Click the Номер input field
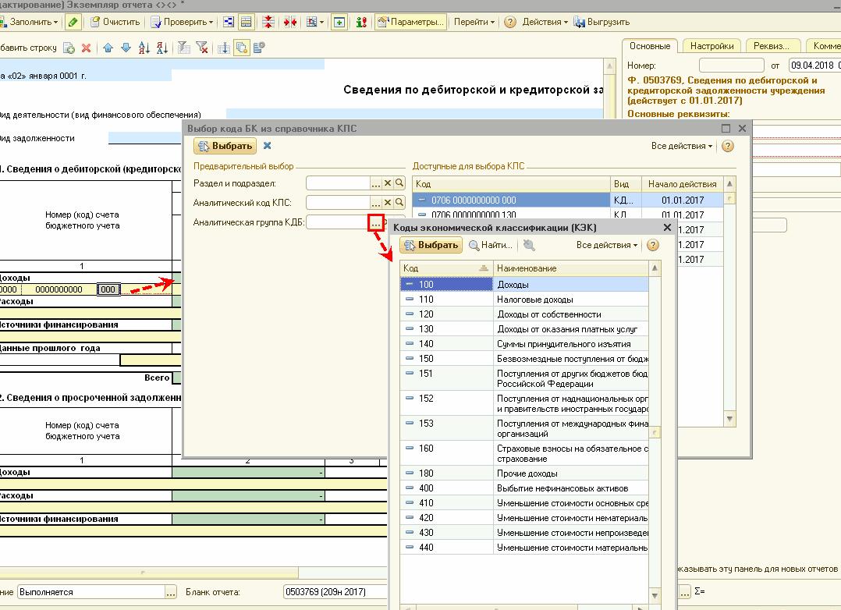This screenshot has height=610, width=841. pos(732,66)
